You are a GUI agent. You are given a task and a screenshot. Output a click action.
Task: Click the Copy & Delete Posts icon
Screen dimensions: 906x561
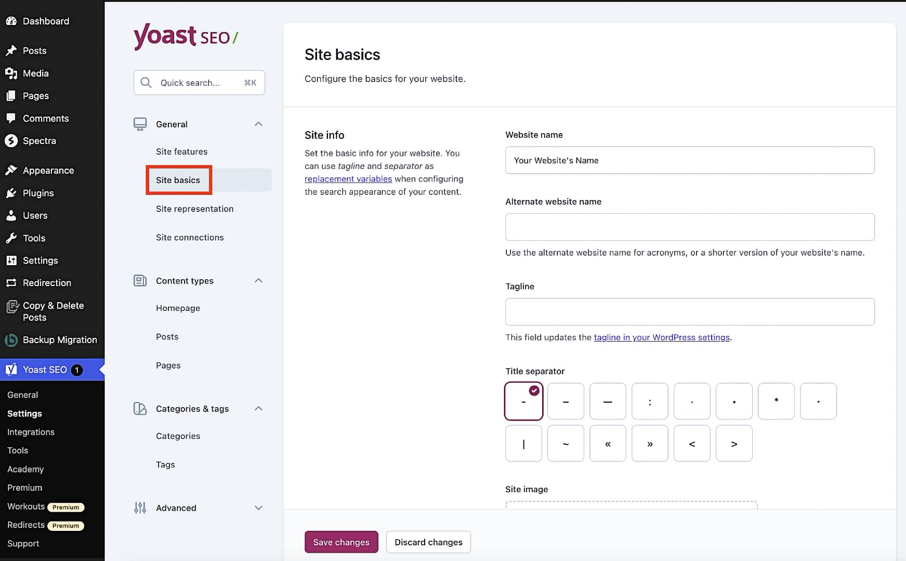(x=12, y=307)
